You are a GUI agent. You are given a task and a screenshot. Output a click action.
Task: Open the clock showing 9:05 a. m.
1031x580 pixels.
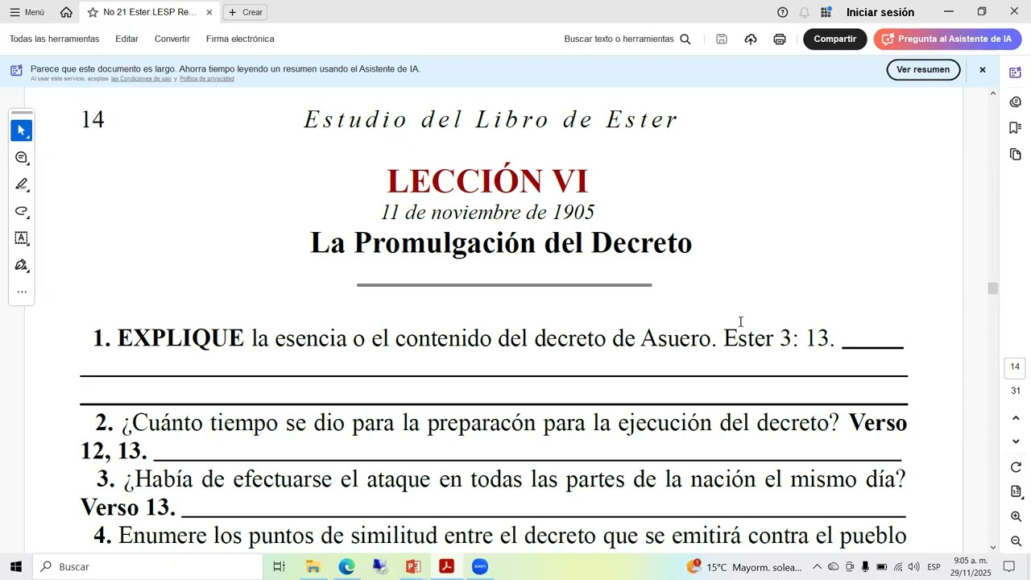tap(971, 567)
